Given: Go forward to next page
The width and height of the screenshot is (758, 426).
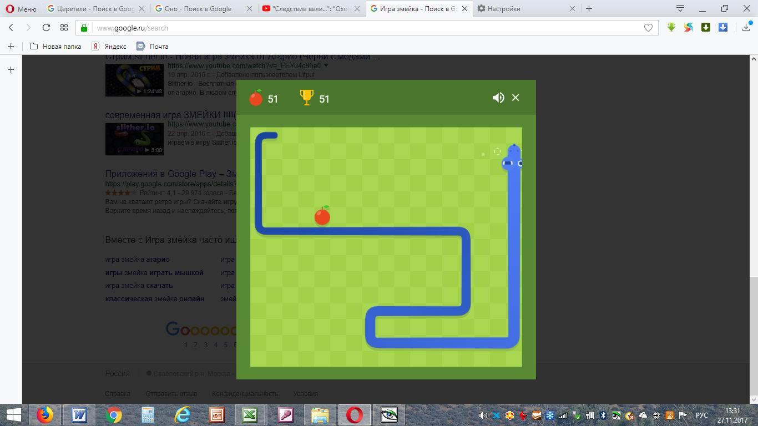Looking at the screenshot, I should click(28, 28).
